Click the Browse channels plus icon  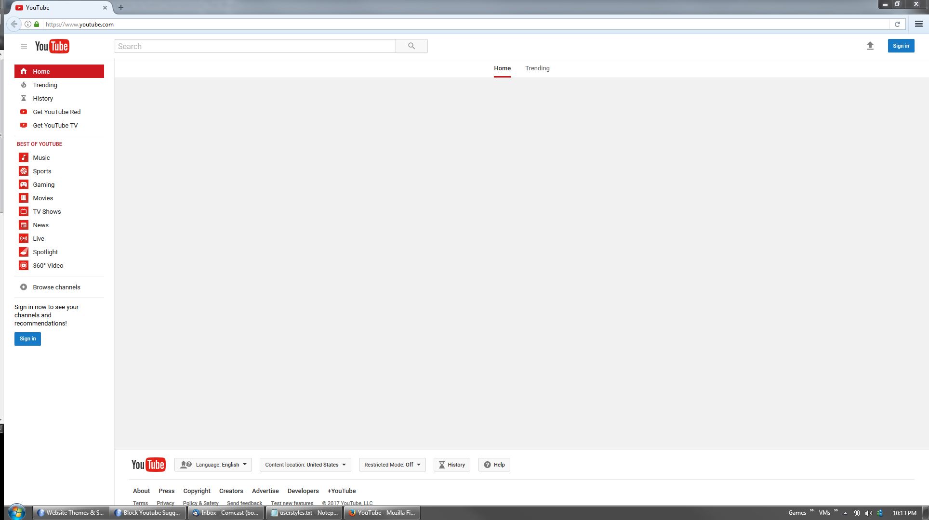pos(24,287)
